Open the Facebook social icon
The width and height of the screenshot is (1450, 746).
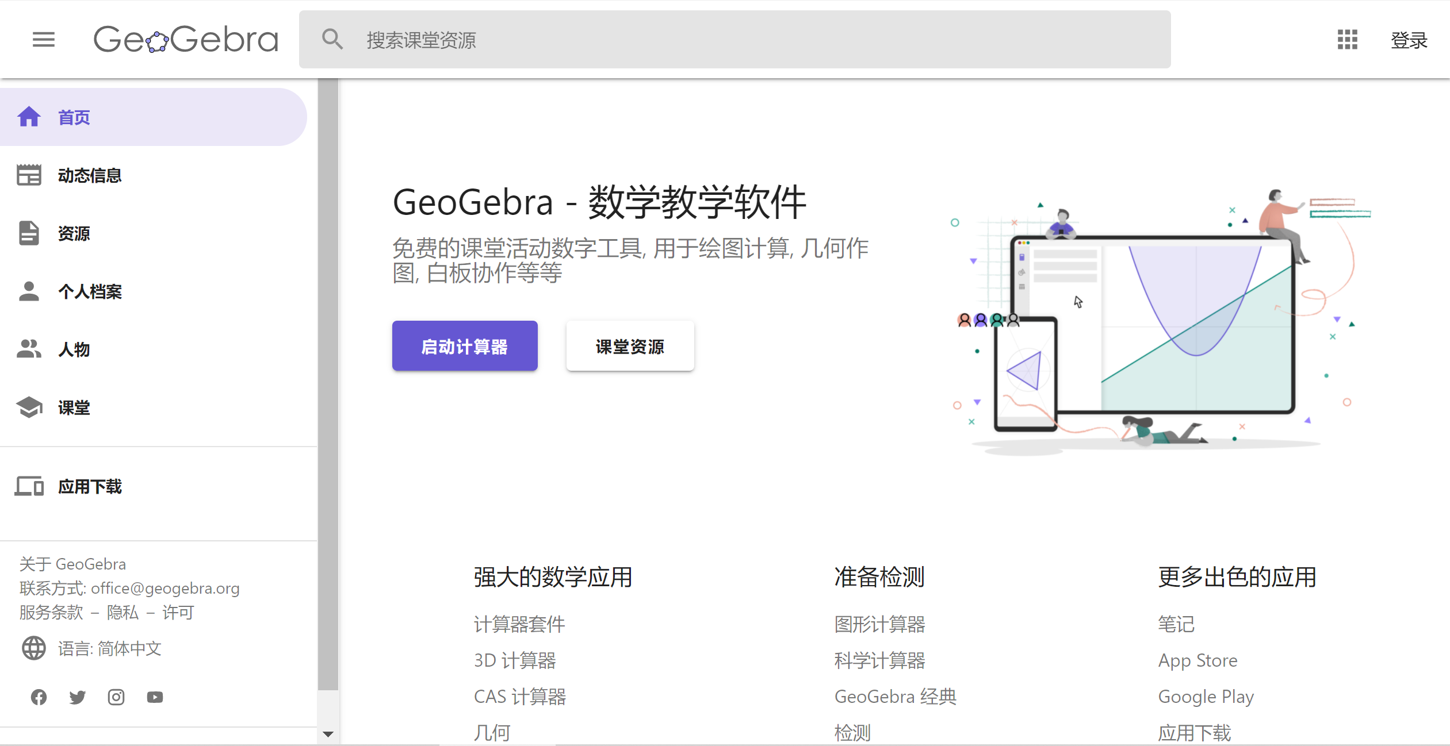click(39, 697)
